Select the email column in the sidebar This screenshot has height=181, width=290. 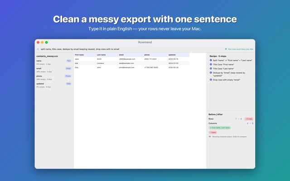click(54, 70)
